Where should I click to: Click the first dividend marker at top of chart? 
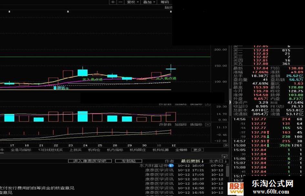[9, 12]
